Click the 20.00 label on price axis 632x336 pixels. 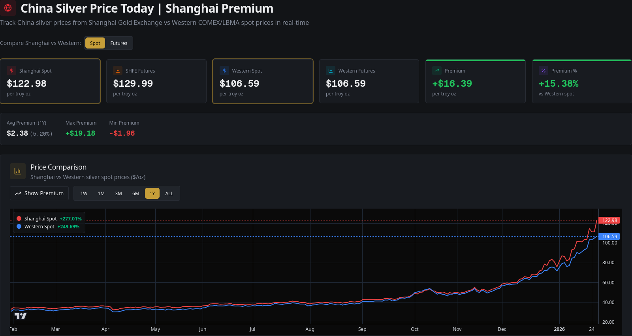[608, 322]
